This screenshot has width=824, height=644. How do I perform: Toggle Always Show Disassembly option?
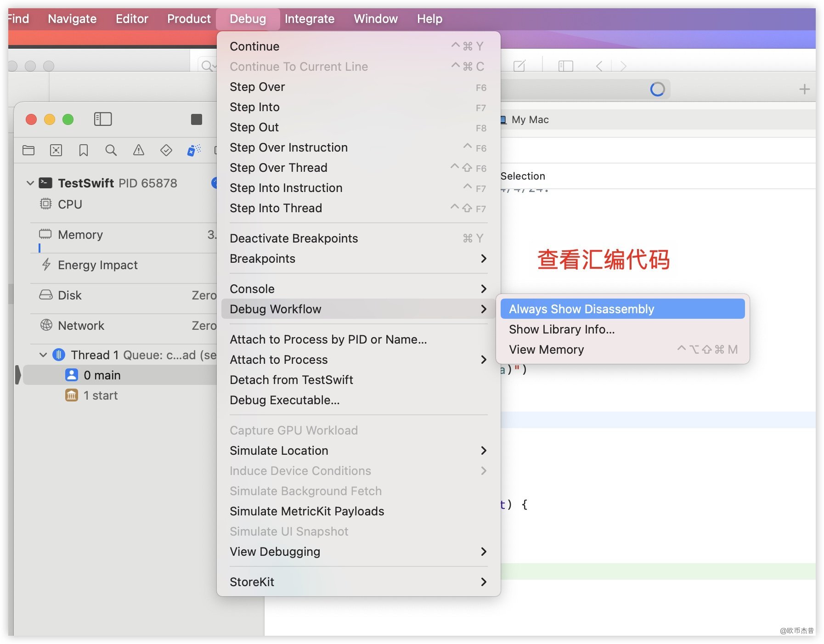coord(581,309)
